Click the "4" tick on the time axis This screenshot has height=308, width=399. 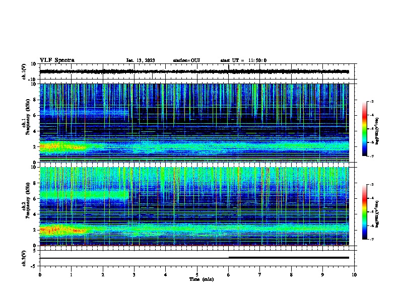tap(166, 275)
